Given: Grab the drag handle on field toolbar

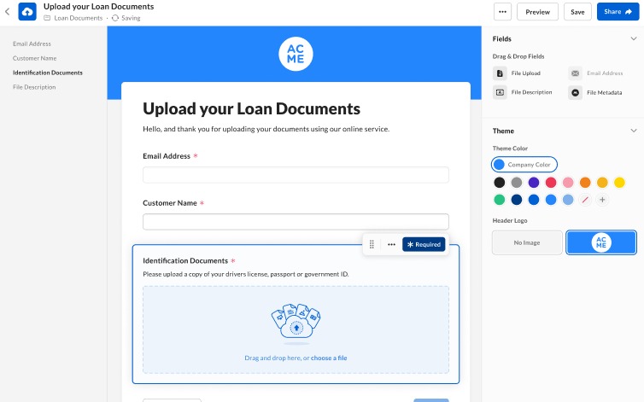Looking at the screenshot, I should click(372, 244).
